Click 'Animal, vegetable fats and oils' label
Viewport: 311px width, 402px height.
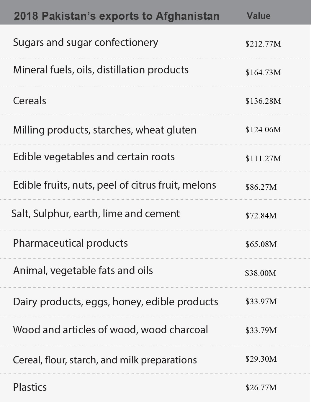point(83,271)
